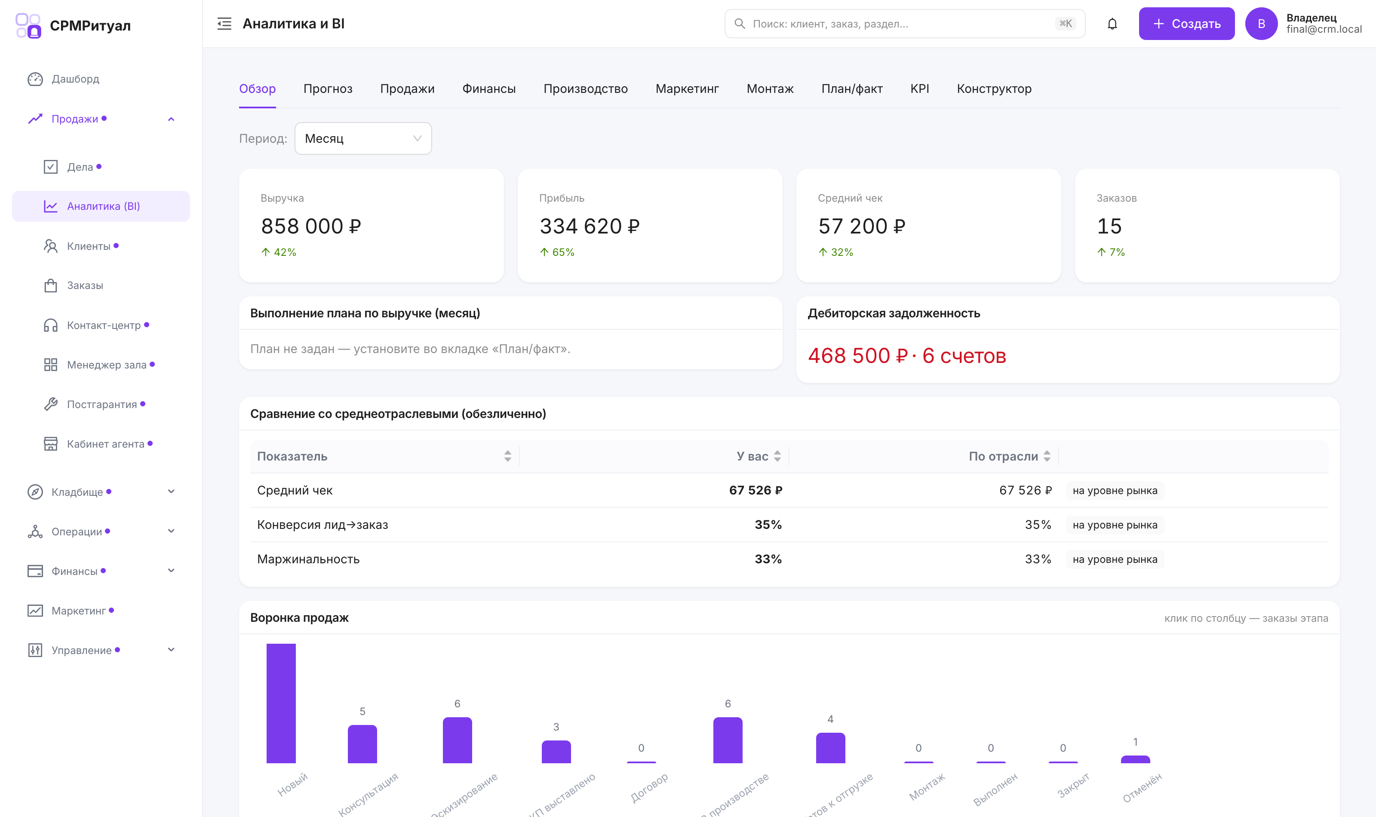Expand the Финансы sidebar section
This screenshot has width=1376, height=817.
pos(171,571)
